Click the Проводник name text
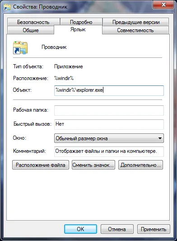177x241 pixels. click(x=54, y=47)
